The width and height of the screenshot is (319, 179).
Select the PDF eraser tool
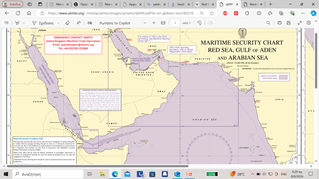tap(67, 23)
